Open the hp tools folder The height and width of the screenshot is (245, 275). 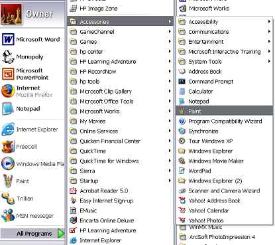(121, 81)
